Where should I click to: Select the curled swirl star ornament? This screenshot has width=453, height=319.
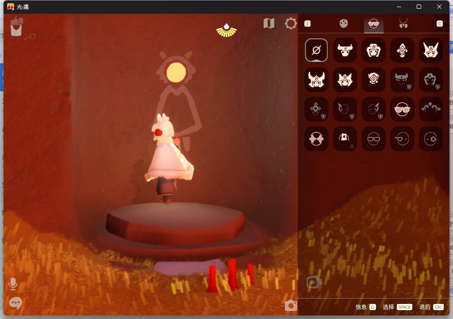pyautogui.click(x=431, y=109)
